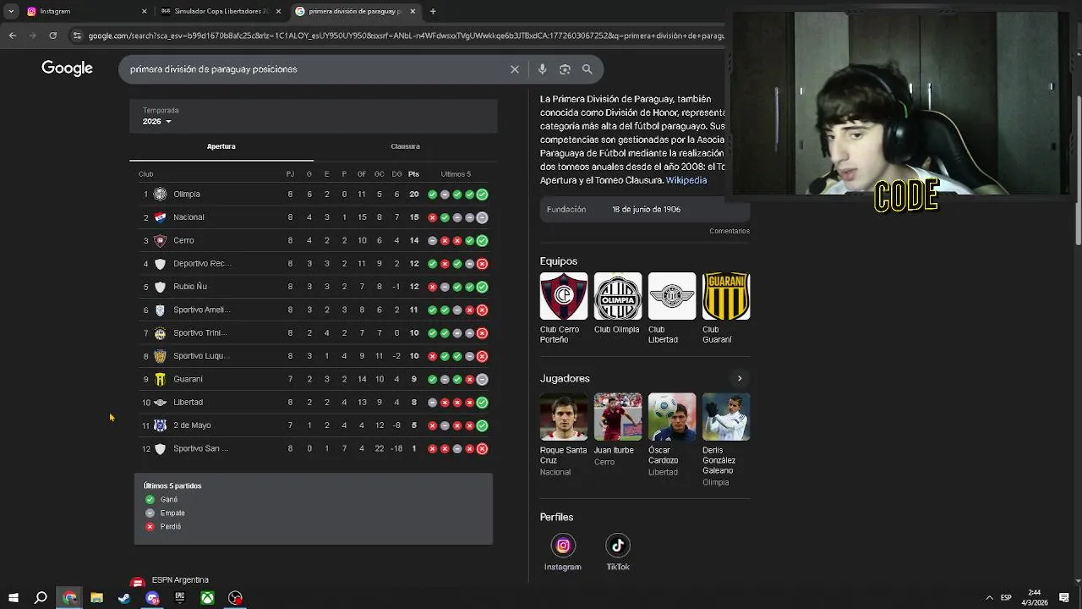Clear the search query text

(515, 69)
